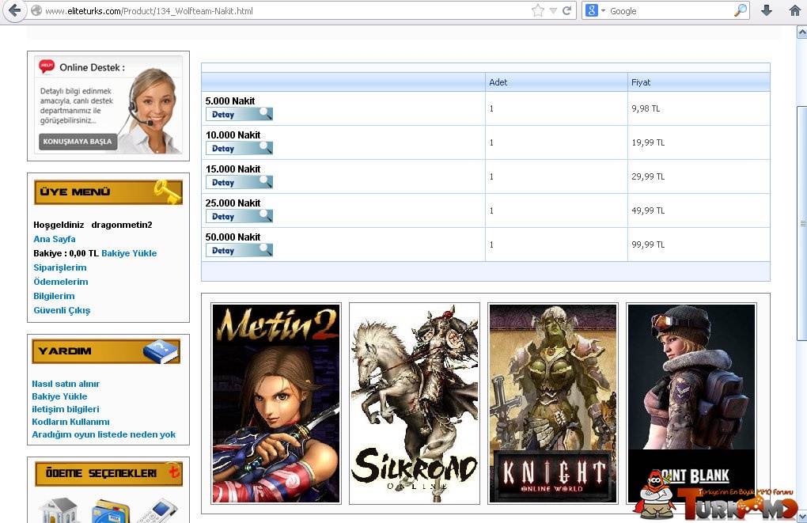Screen dimensions: 807x523
Task: Click Bakiye Yükle beside the balance
Action: 129,253
